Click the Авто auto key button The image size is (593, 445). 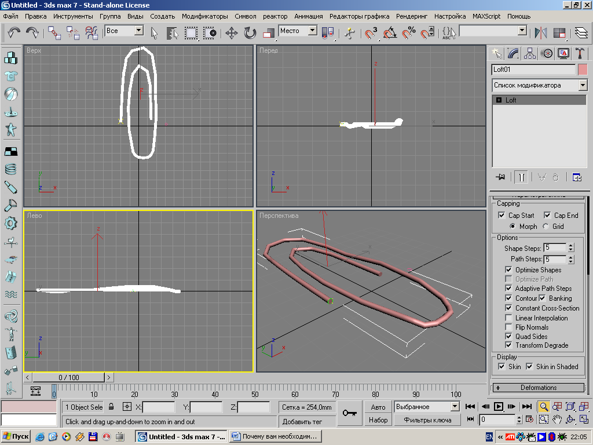tap(378, 407)
